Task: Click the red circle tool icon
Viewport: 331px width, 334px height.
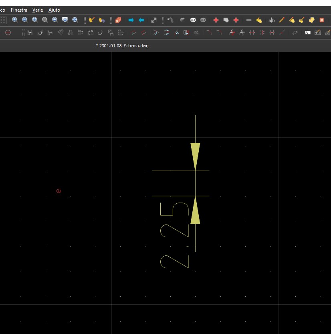Action: point(8,33)
